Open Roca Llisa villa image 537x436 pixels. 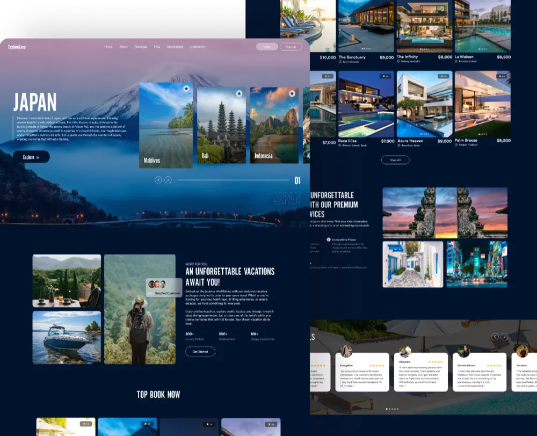tap(366, 104)
